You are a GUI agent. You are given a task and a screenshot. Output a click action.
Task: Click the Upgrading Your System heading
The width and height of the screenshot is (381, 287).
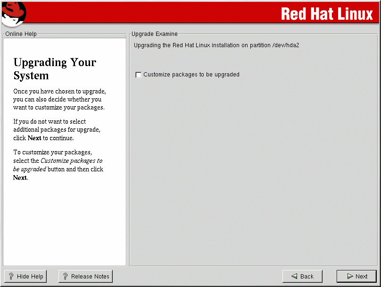55,69
